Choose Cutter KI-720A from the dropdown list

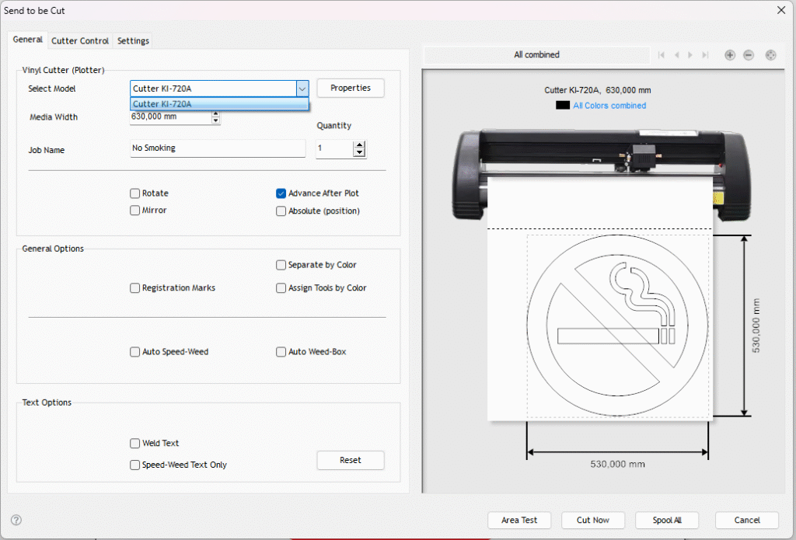point(218,104)
